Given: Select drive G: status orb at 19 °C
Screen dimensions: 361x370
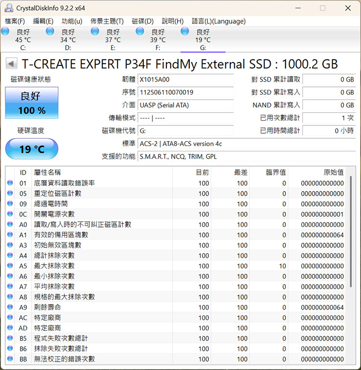Looking at the screenshot, I should click(185, 31).
